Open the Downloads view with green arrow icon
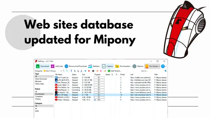This screenshot has height=118, width=210. [43, 66]
